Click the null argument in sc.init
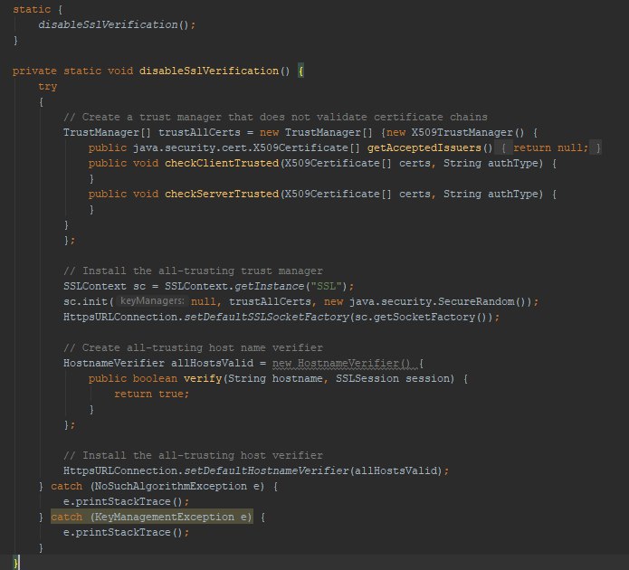This screenshot has width=629, height=570. [203, 301]
